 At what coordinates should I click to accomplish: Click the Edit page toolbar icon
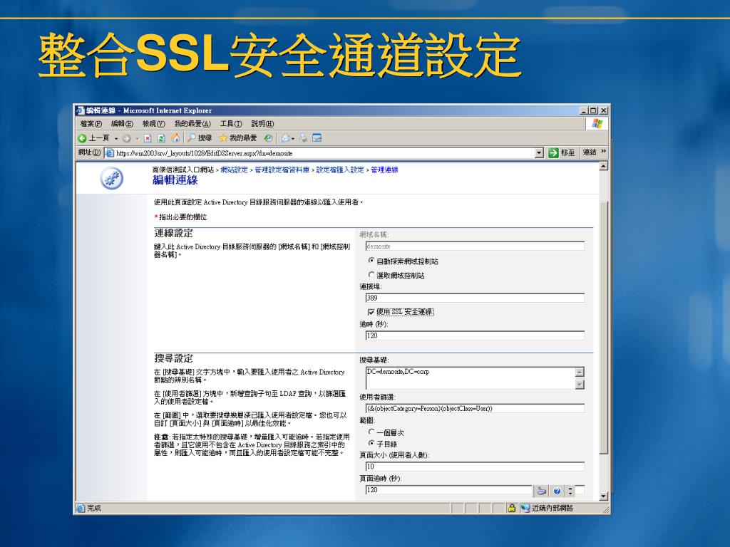(317, 138)
